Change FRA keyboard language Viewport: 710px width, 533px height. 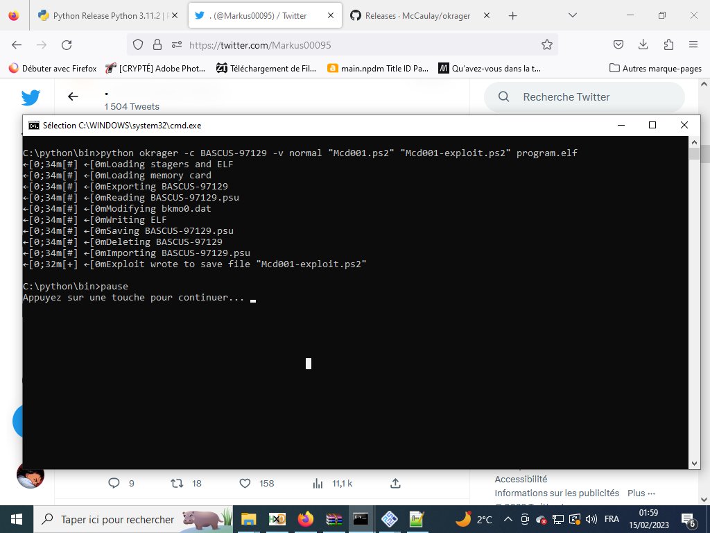point(612,519)
